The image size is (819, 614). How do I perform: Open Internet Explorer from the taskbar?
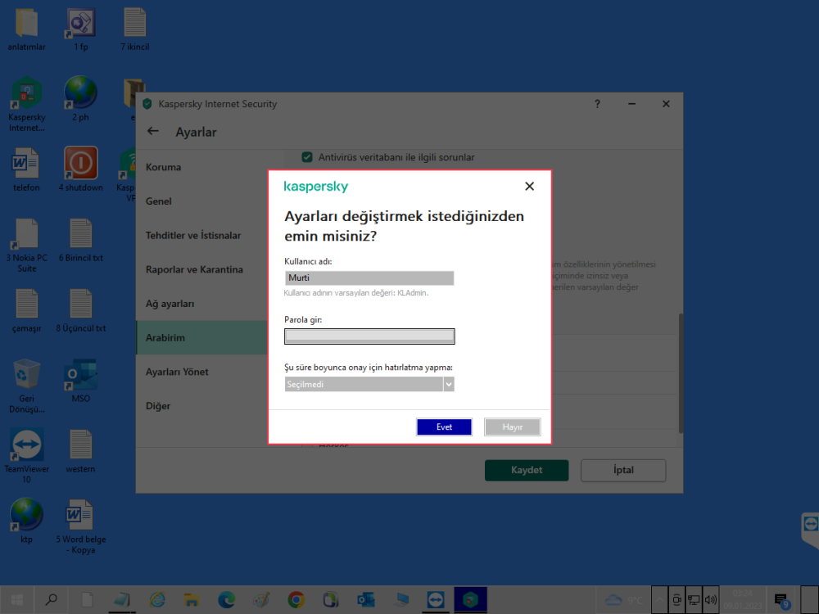click(x=156, y=600)
